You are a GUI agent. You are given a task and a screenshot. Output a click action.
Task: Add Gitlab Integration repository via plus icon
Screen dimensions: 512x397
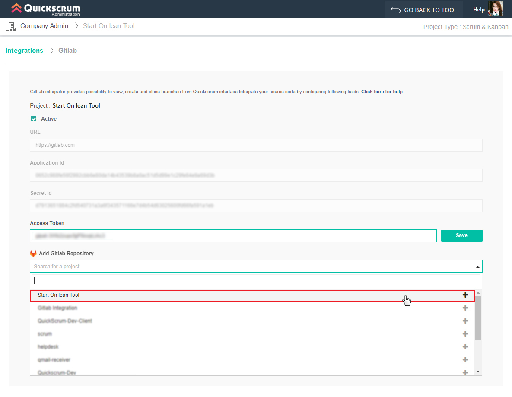[x=465, y=308]
